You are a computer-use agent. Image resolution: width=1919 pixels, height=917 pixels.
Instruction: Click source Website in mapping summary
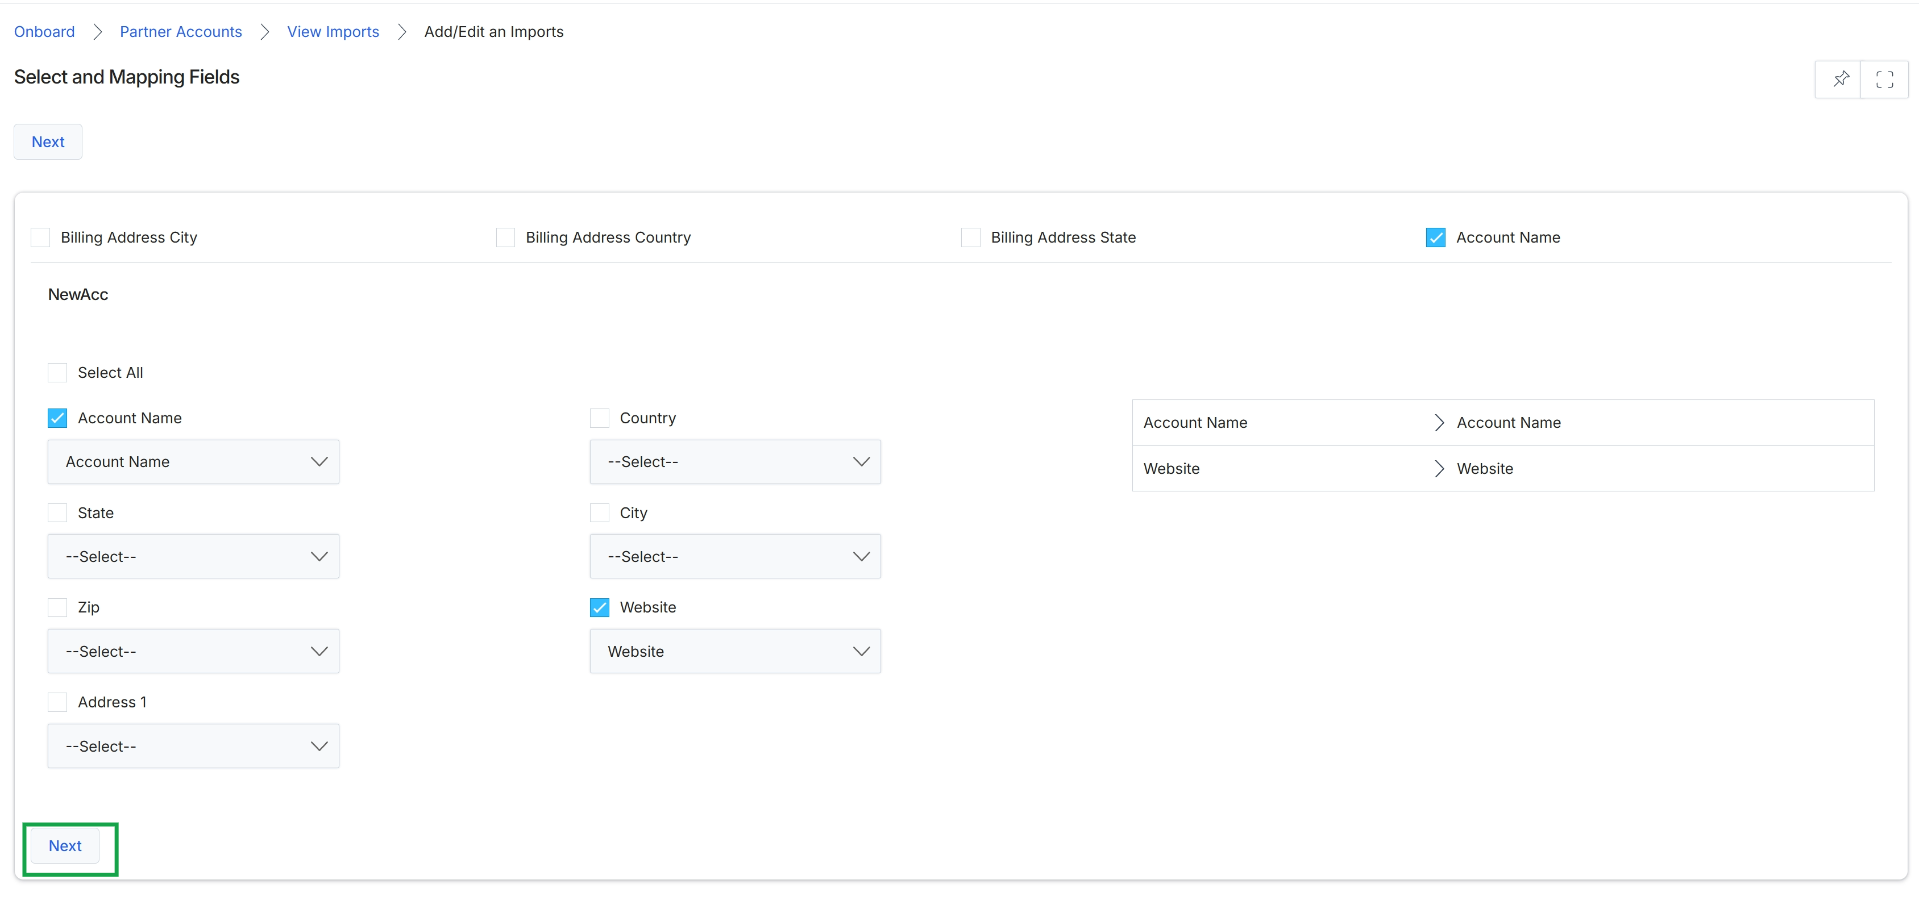coord(1171,469)
